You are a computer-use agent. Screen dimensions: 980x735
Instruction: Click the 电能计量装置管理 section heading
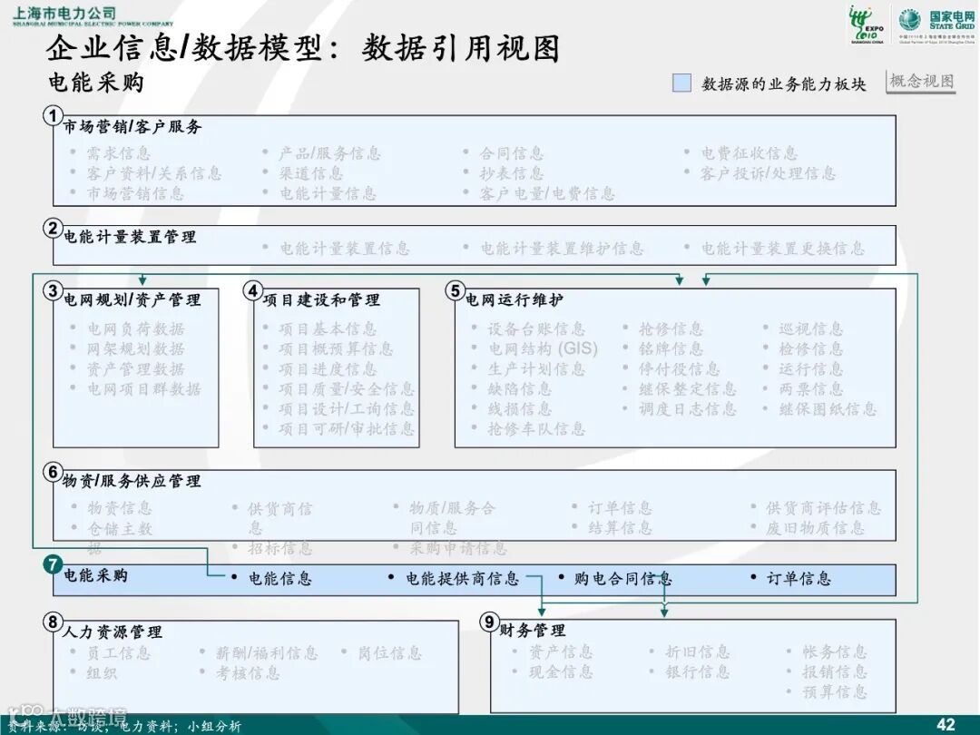[x=130, y=237]
